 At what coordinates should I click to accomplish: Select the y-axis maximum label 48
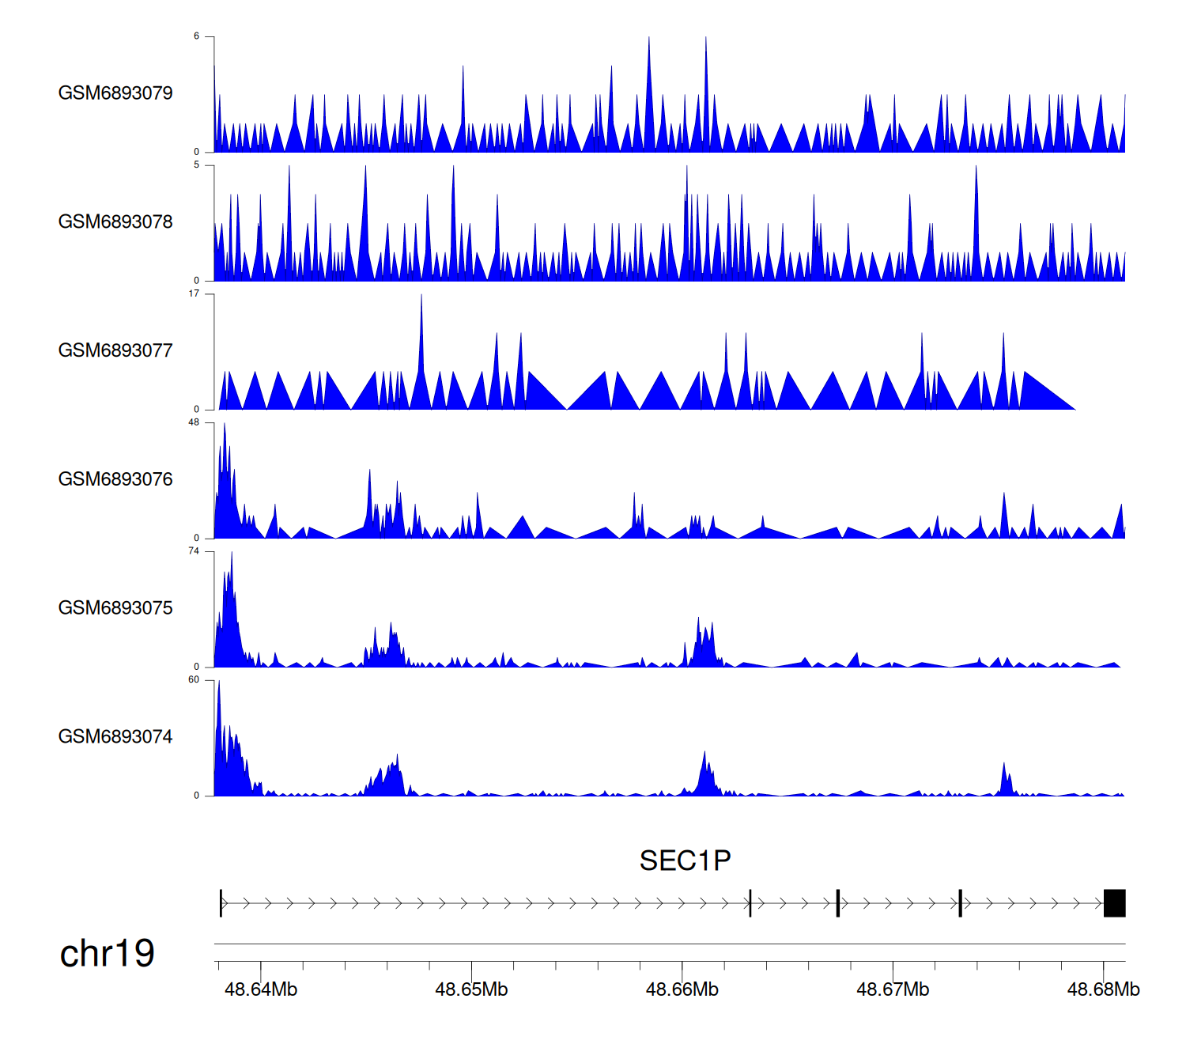pyautogui.click(x=194, y=422)
